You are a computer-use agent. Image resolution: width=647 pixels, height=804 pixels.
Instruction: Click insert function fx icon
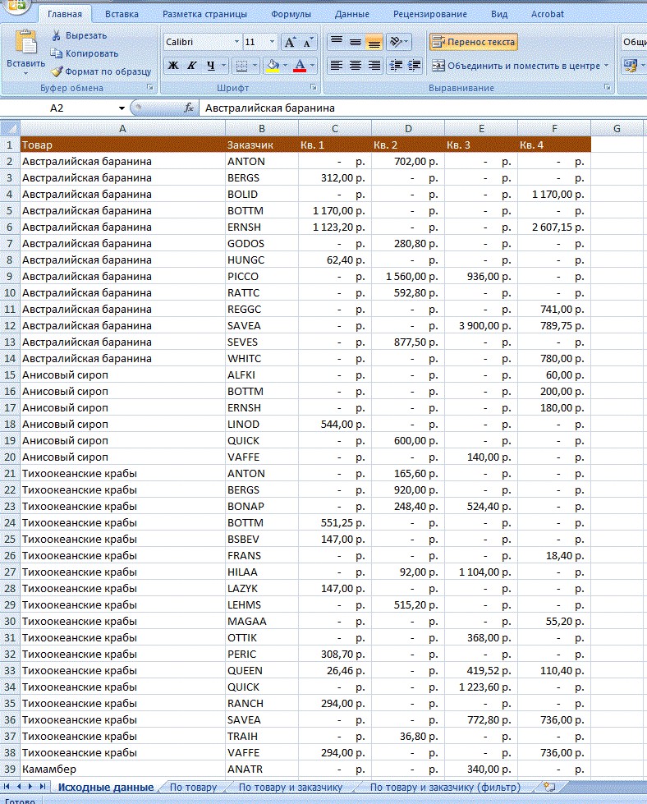[189, 108]
